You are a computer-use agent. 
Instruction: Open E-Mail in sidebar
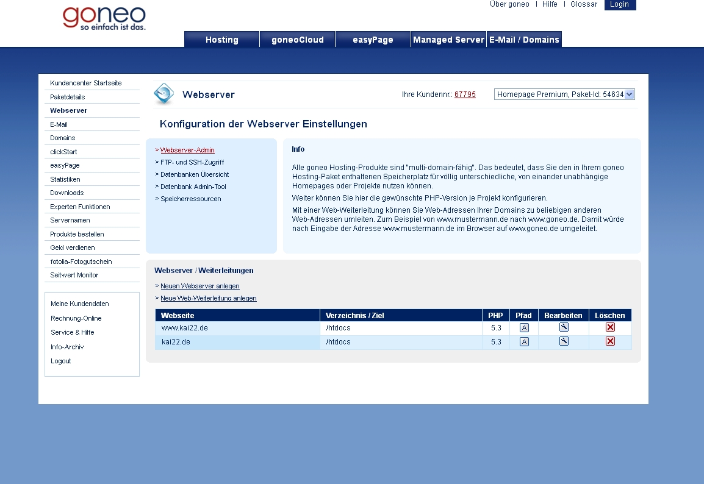59,124
